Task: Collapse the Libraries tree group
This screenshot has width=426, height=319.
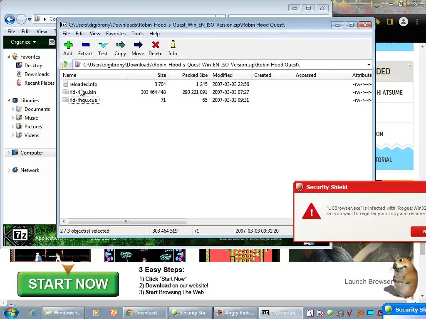Action: [9, 101]
